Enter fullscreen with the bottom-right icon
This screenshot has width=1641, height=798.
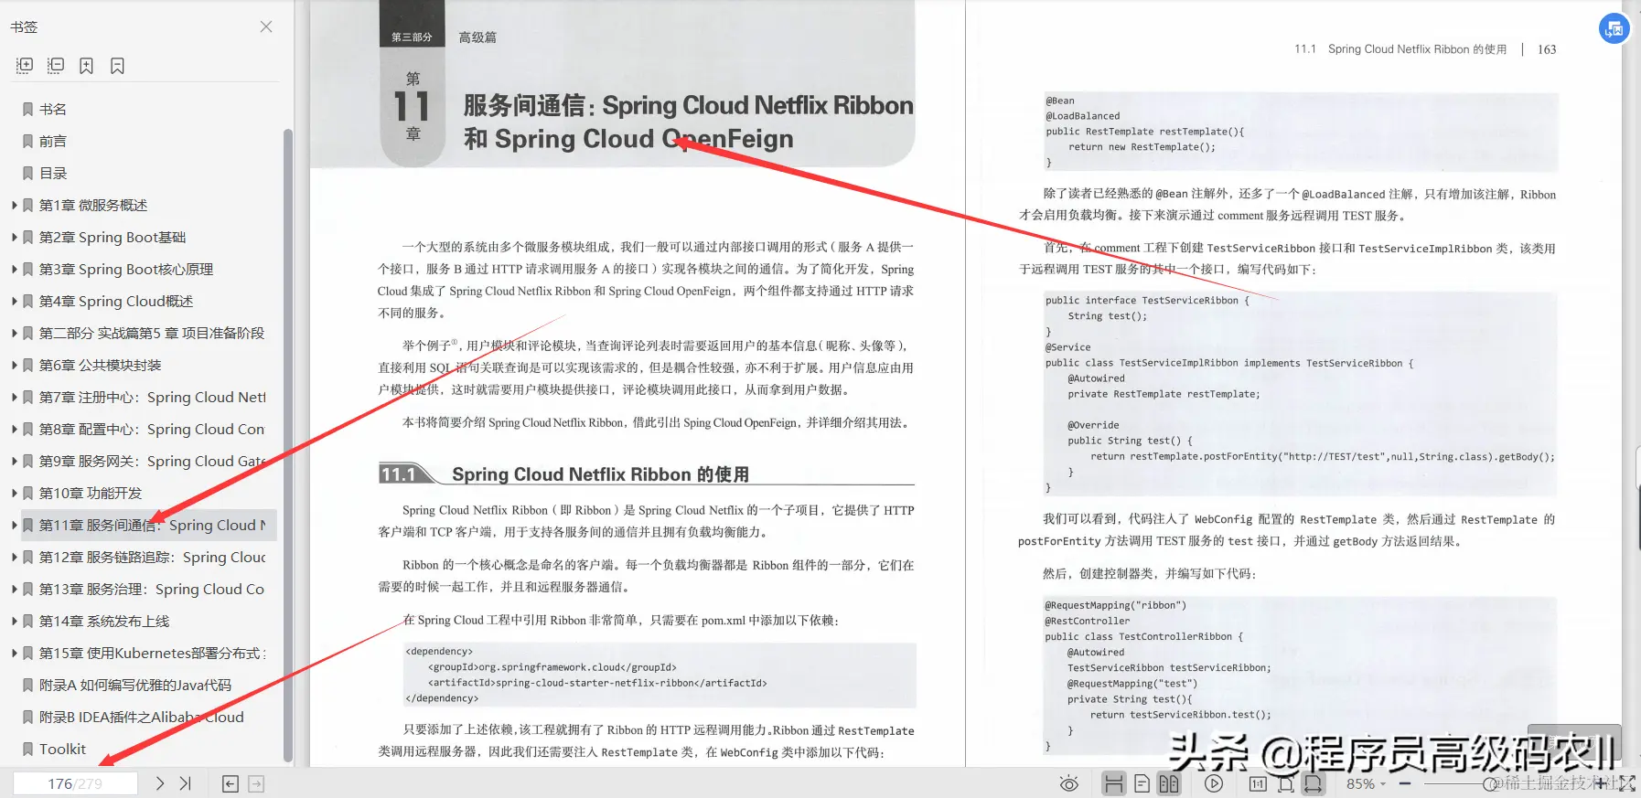click(1627, 783)
